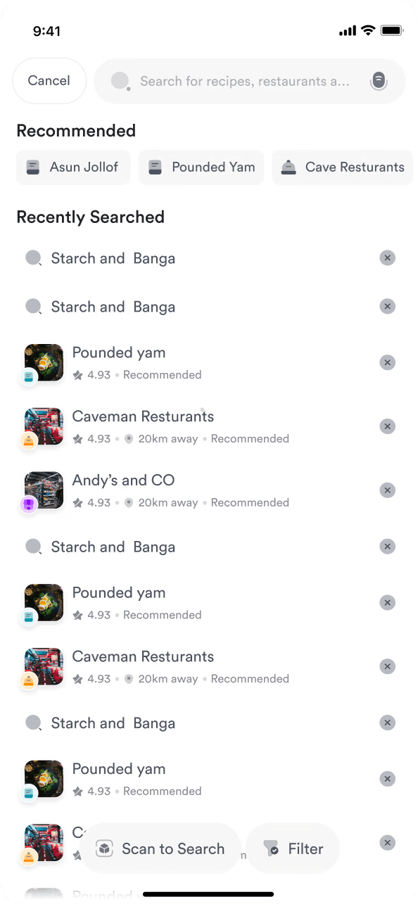Screen dimensions: 418x904
Task: Open first Caveman Resturants thumbnail
Action: point(44,426)
